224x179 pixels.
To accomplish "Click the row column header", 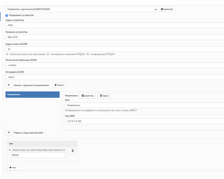I will click(x=37, y=144).
